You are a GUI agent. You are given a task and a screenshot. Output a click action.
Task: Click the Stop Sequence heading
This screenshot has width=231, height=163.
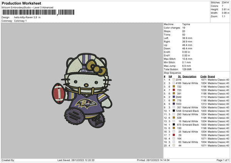click(172, 73)
